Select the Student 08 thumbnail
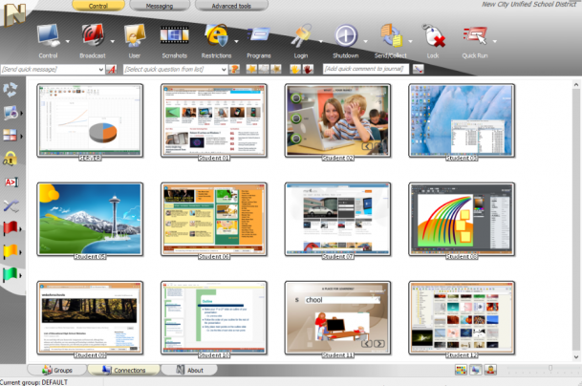This screenshot has height=386, width=582. pyautogui.click(x=462, y=220)
